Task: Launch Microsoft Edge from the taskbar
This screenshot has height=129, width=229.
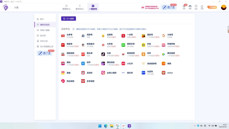Action: tap(106, 126)
